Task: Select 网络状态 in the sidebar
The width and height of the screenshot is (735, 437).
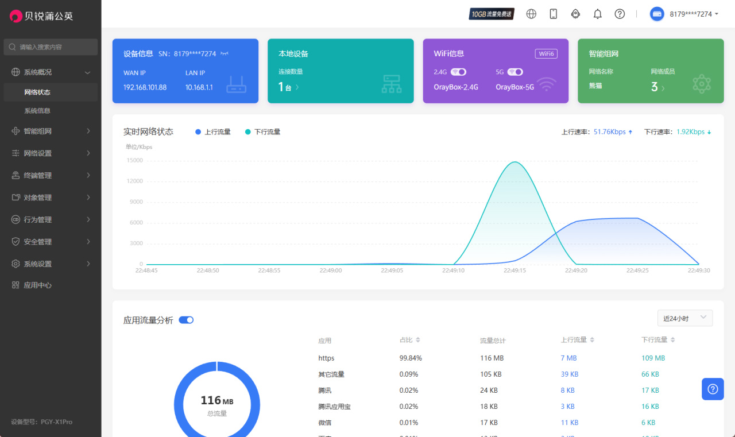Action: tap(51, 92)
